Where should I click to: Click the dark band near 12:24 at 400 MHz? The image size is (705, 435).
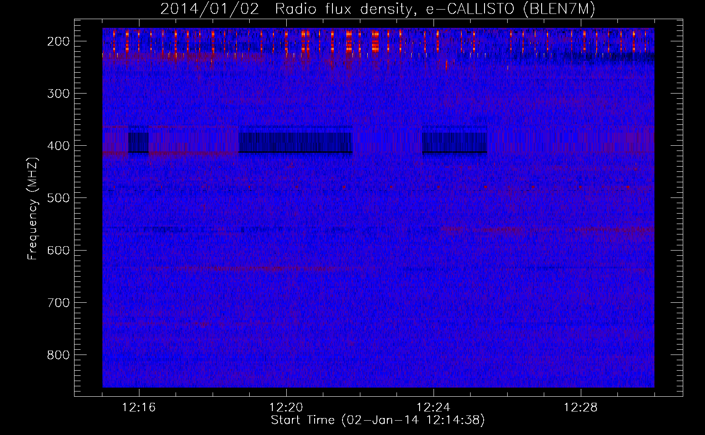point(454,143)
